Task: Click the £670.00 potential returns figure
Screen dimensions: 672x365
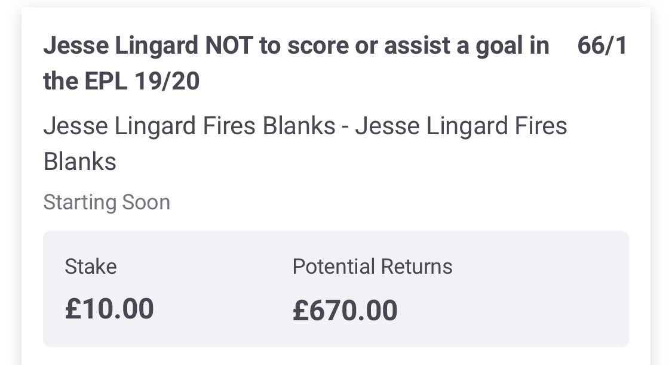Action: (345, 309)
